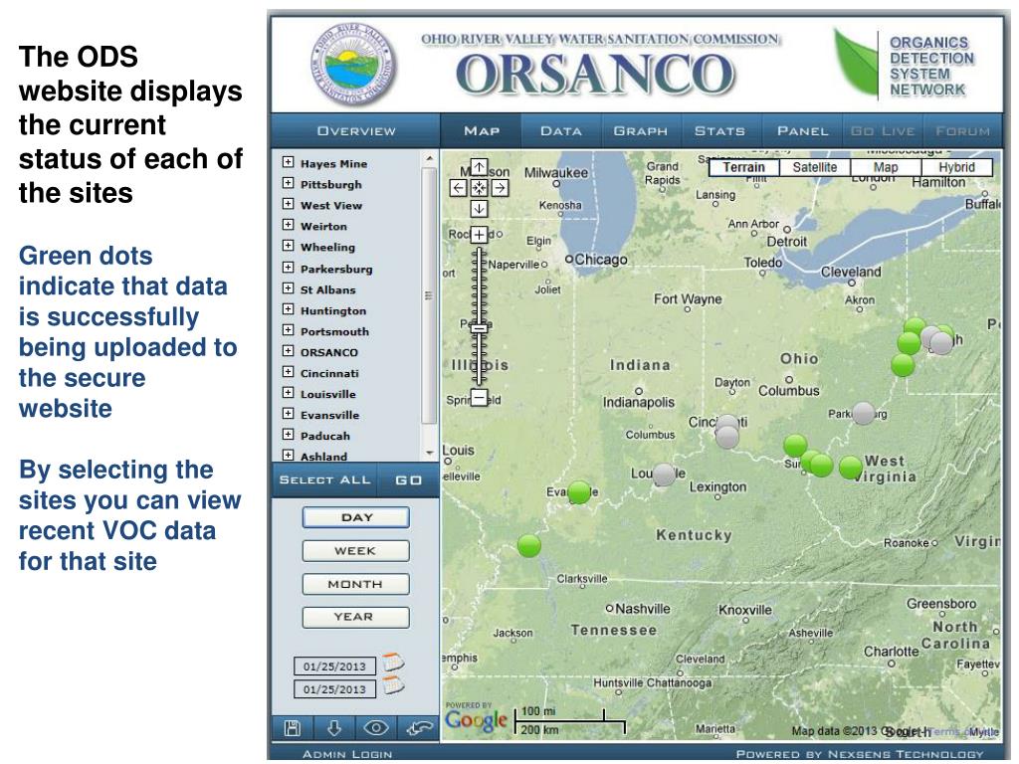Image resolution: width=1019 pixels, height=764 pixels.
Task: Switch map to Map view
Action: point(886,167)
